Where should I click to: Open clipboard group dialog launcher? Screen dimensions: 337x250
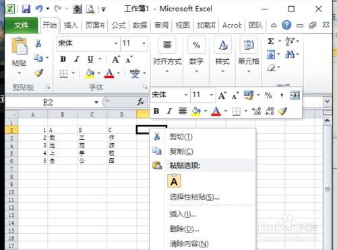click(x=48, y=87)
